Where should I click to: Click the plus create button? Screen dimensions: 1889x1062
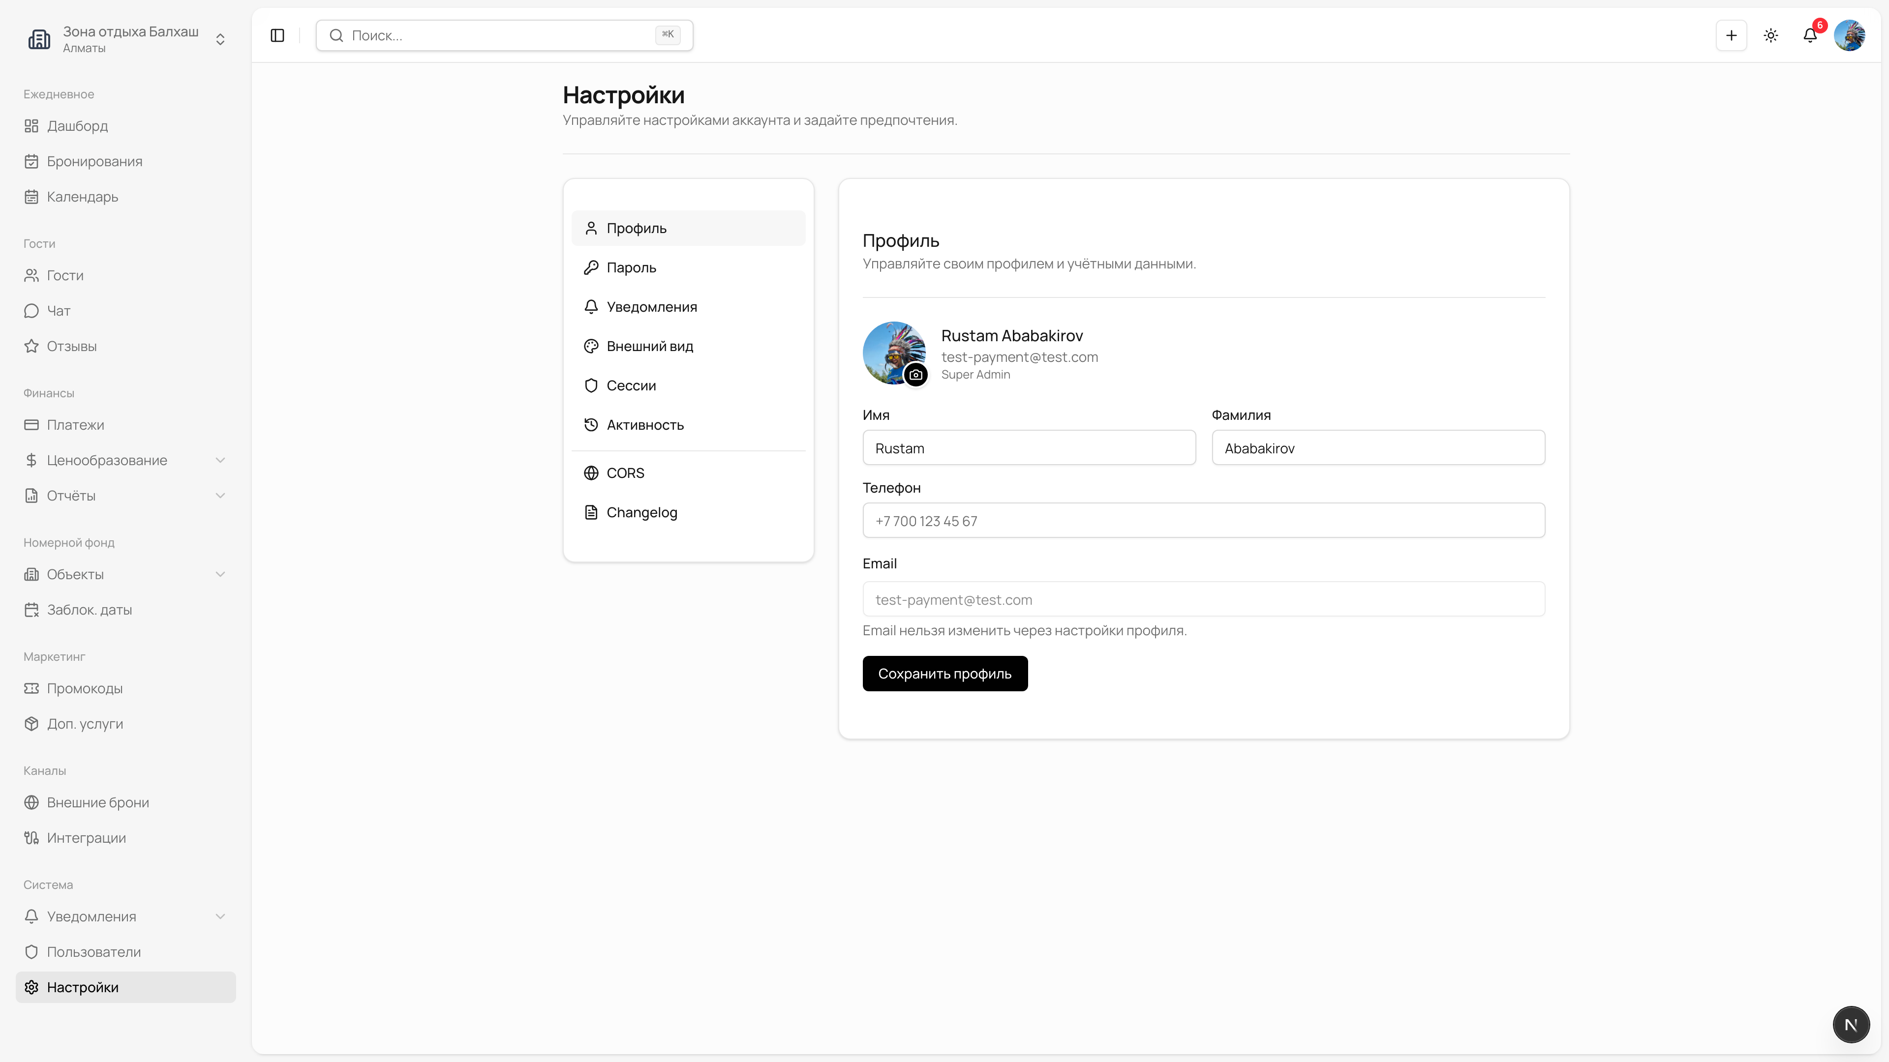[x=1731, y=35]
